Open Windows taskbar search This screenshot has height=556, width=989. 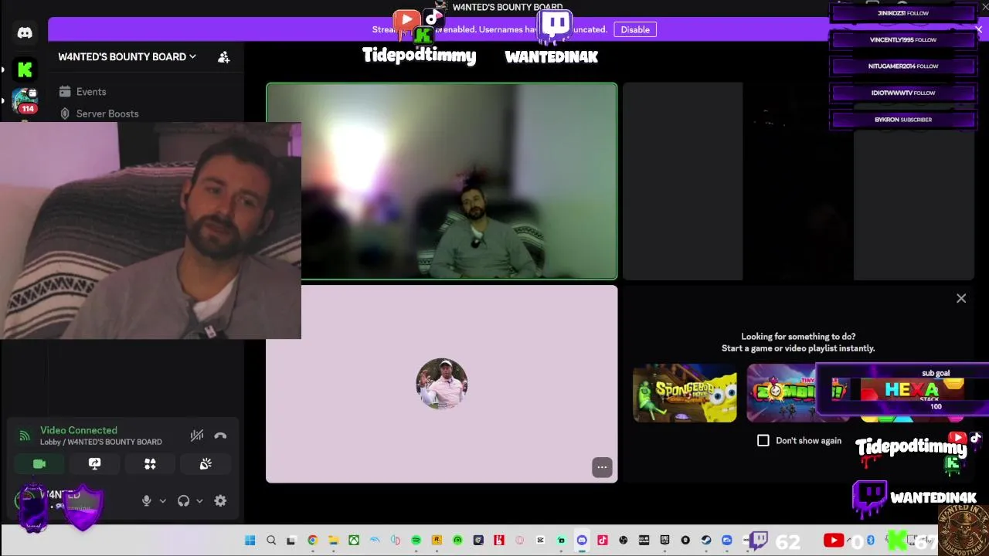tap(271, 541)
